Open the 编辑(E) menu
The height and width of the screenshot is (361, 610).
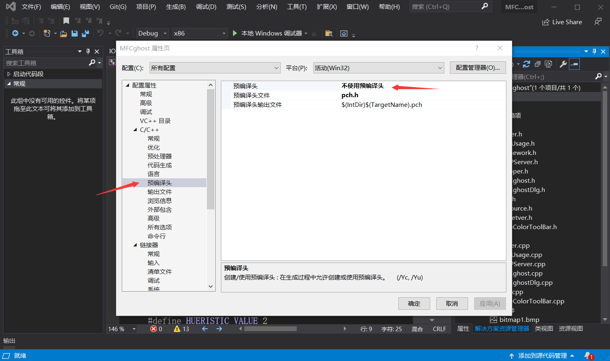click(60, 7)
